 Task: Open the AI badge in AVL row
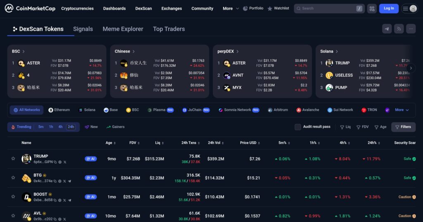click(x=90, y=216)
